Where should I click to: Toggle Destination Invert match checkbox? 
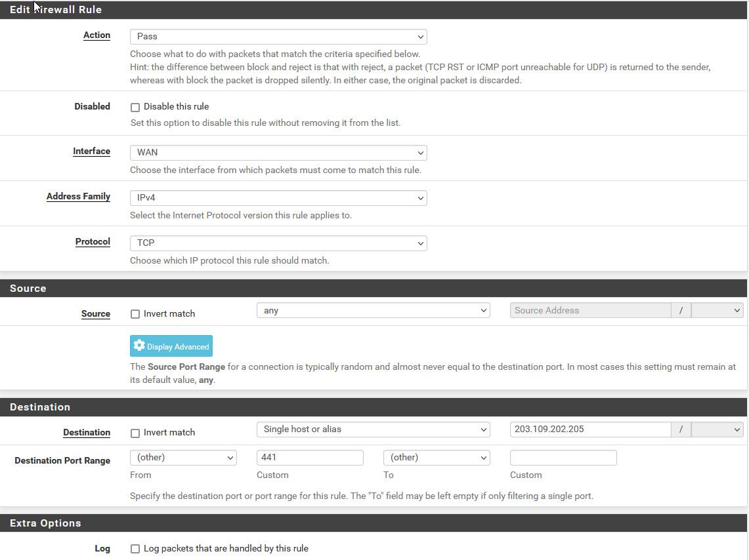click(x=135, y=433)
